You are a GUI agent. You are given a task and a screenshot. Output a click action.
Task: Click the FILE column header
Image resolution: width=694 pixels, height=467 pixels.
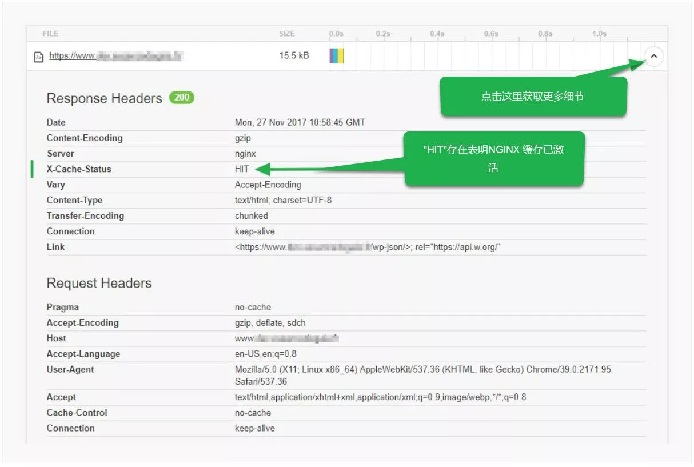[x=50, y=34]
